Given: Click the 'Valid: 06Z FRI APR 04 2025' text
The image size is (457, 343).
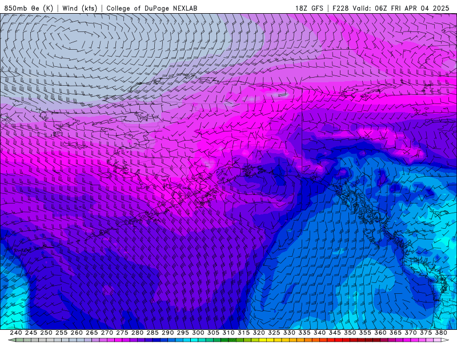Looking at the screenshot, I should point(401,8).
